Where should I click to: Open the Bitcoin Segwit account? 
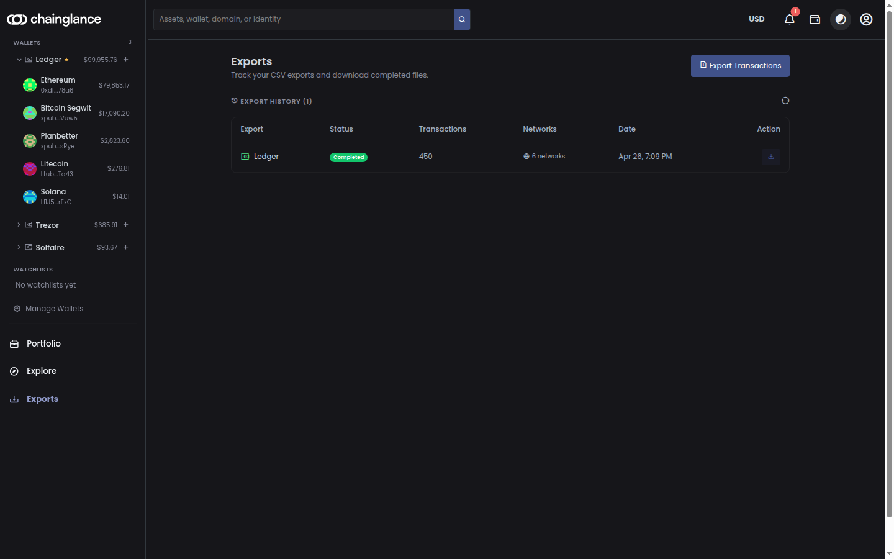pos(76,113)
